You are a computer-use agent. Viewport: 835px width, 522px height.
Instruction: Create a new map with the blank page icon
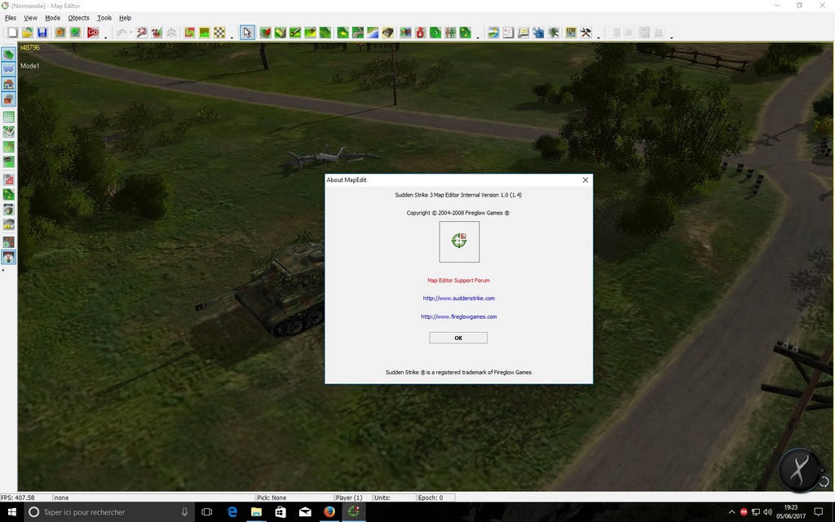coord(12,33)
